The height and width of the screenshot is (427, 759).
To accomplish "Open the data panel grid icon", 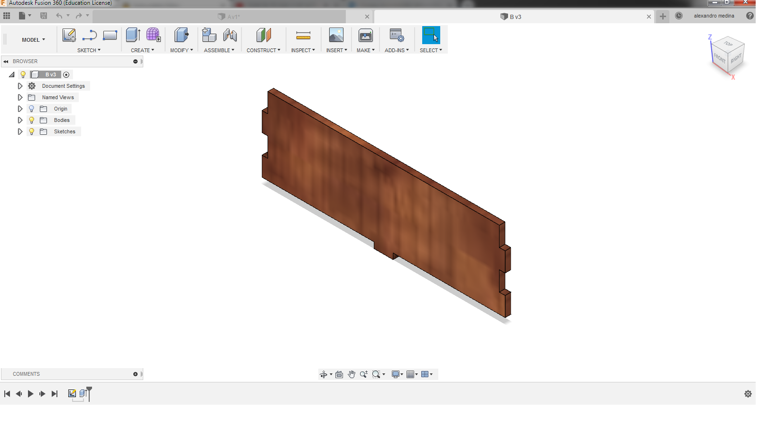I will 7,16.
